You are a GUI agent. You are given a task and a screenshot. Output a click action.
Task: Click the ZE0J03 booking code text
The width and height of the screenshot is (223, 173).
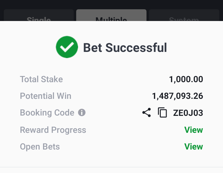(188, 113)
